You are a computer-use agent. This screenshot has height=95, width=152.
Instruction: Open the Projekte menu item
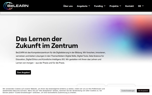114,6
